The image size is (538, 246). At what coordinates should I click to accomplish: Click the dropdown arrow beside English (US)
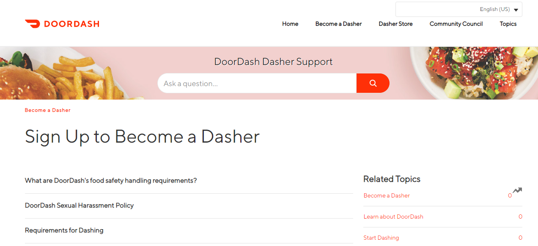[516, 9]
